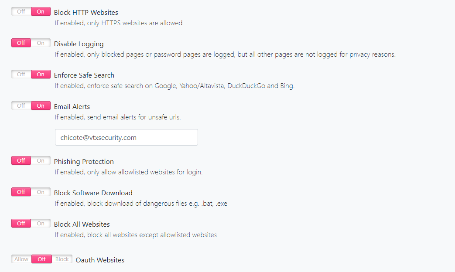The height and width of the screenshot is (272, 455).
Task: Turn off Enforce Safe Search
Action: 21,74
